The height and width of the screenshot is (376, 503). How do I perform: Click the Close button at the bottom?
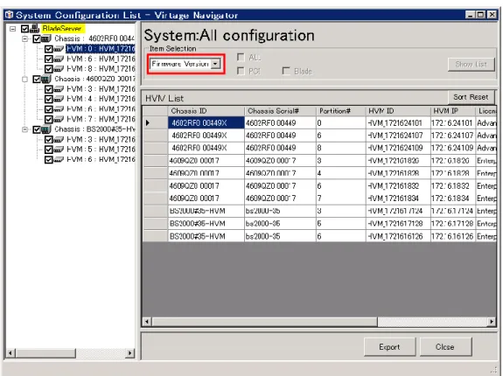[x=445, y=347]
